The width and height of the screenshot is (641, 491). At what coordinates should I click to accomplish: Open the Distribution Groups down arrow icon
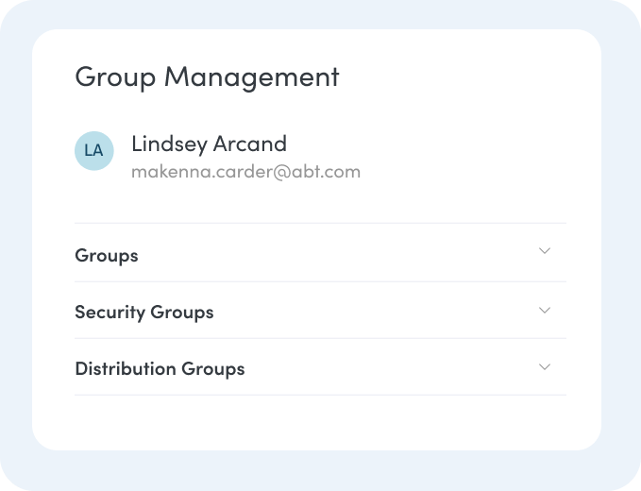[x=544, y=367]
